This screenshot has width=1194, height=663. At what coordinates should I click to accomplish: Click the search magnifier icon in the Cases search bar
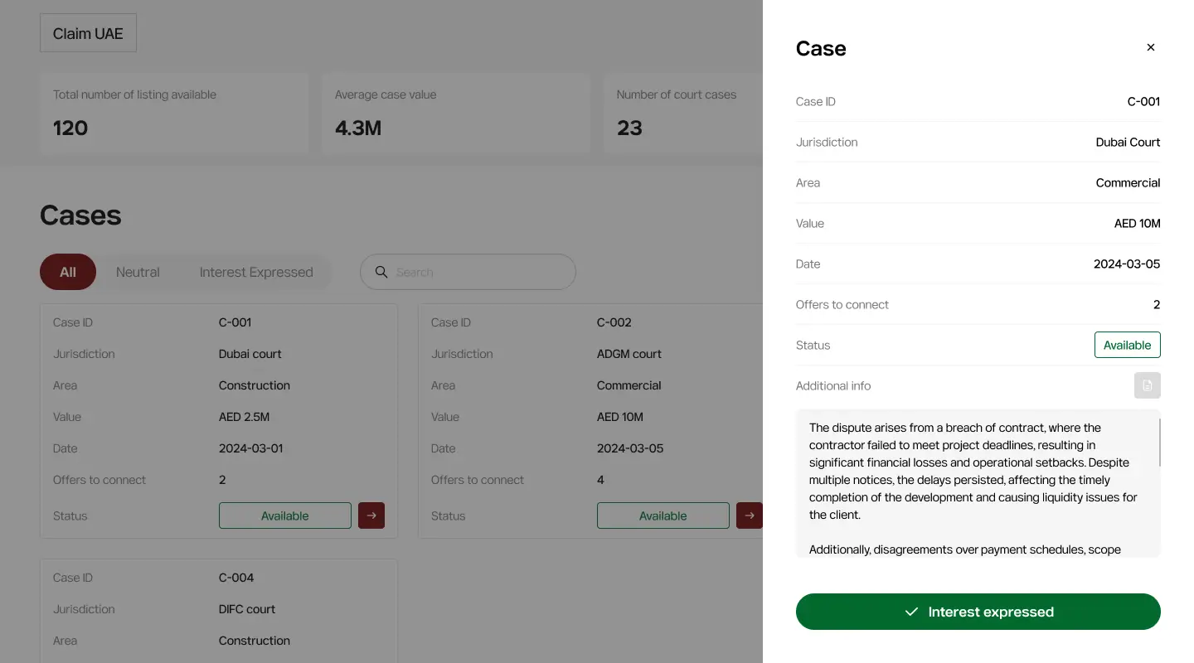pos(381,272)
